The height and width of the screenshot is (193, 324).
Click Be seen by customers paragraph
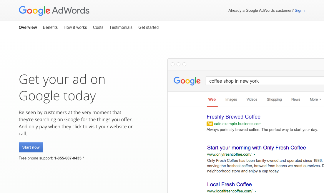click(76, 123)
